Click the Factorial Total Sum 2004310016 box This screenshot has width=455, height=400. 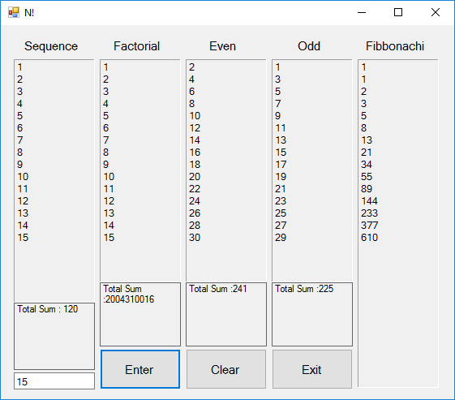(140, 314)
